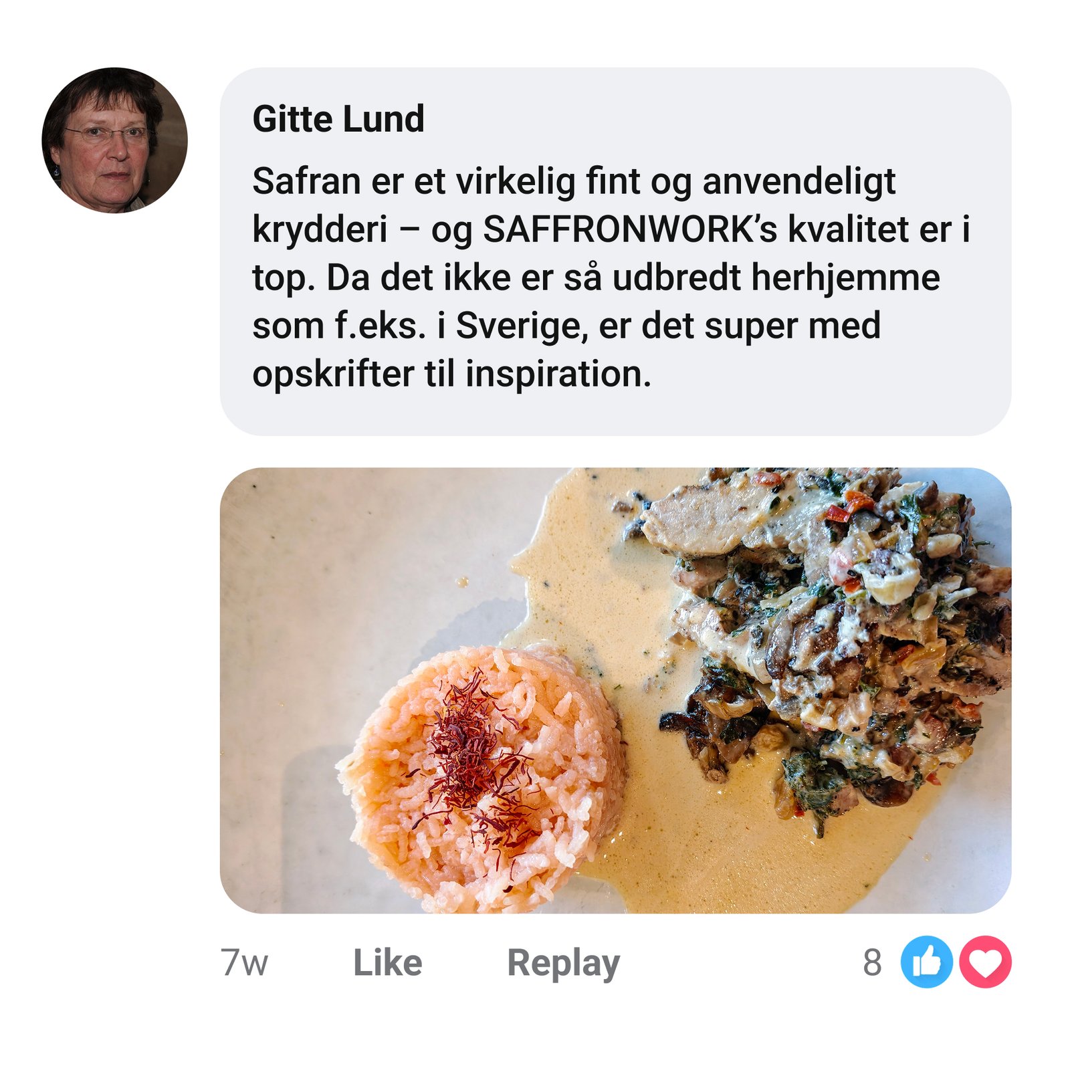This screenshot has width=1070, height=1070.
Task: Click the blue thumbs-up reaction icon
Action: (926, 962)
